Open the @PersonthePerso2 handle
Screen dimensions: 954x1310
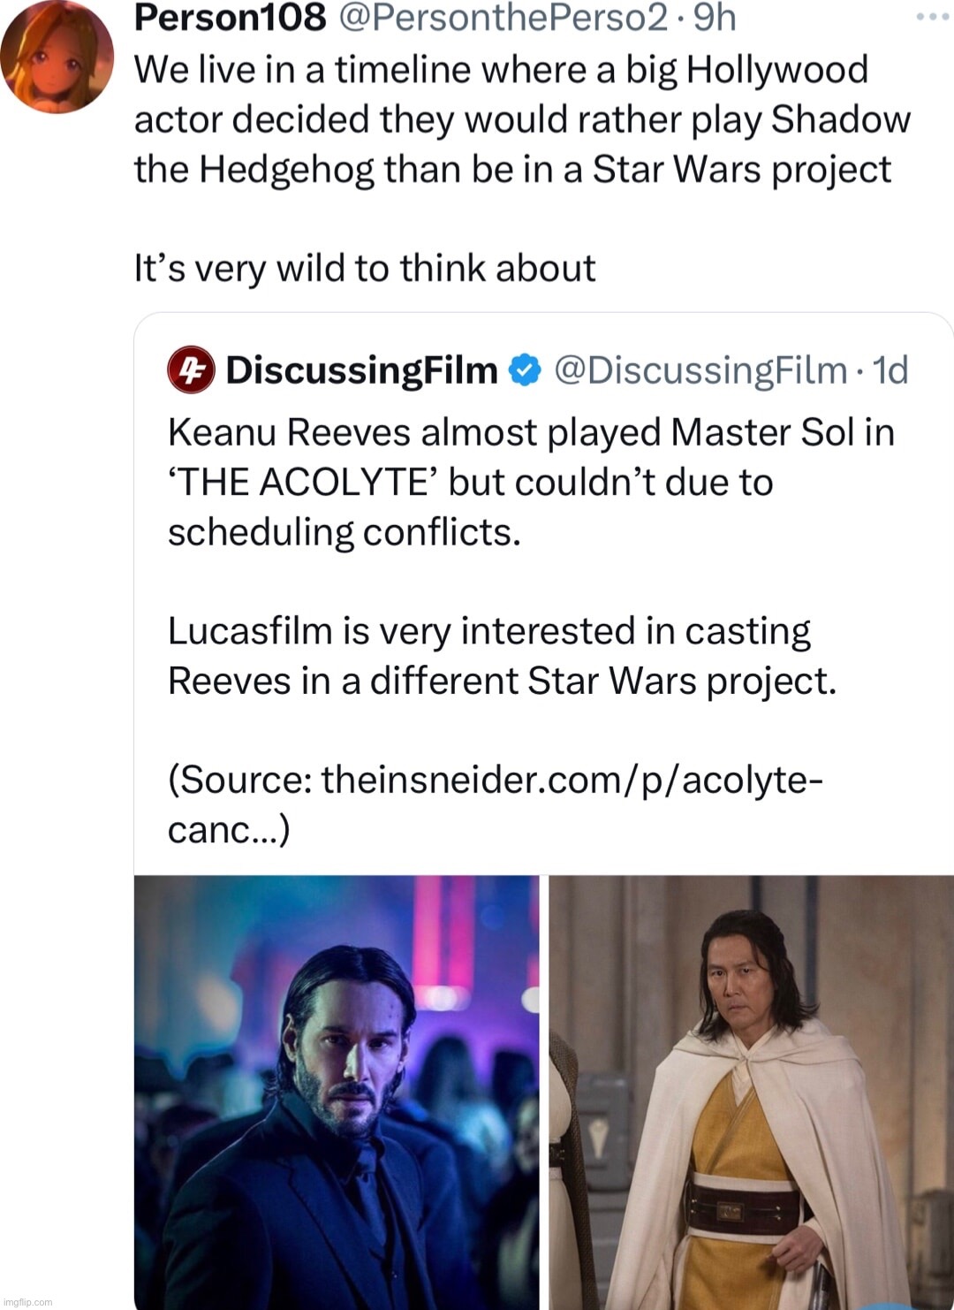502,18
